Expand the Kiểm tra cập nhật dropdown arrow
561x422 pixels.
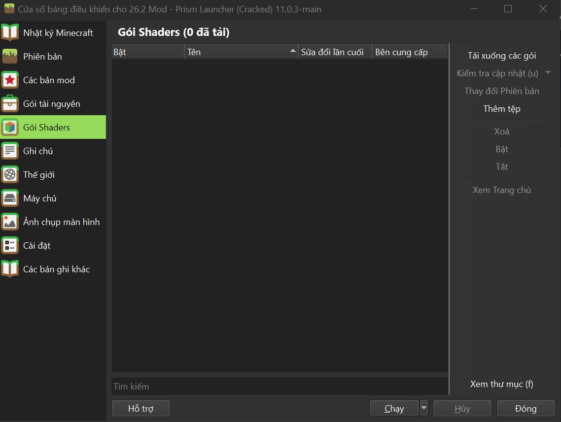pyautogui.click(x=548, y=73)
